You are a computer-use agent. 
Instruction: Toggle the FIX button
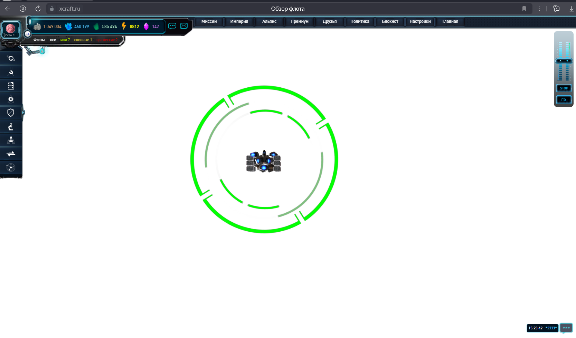pos(564,100)
